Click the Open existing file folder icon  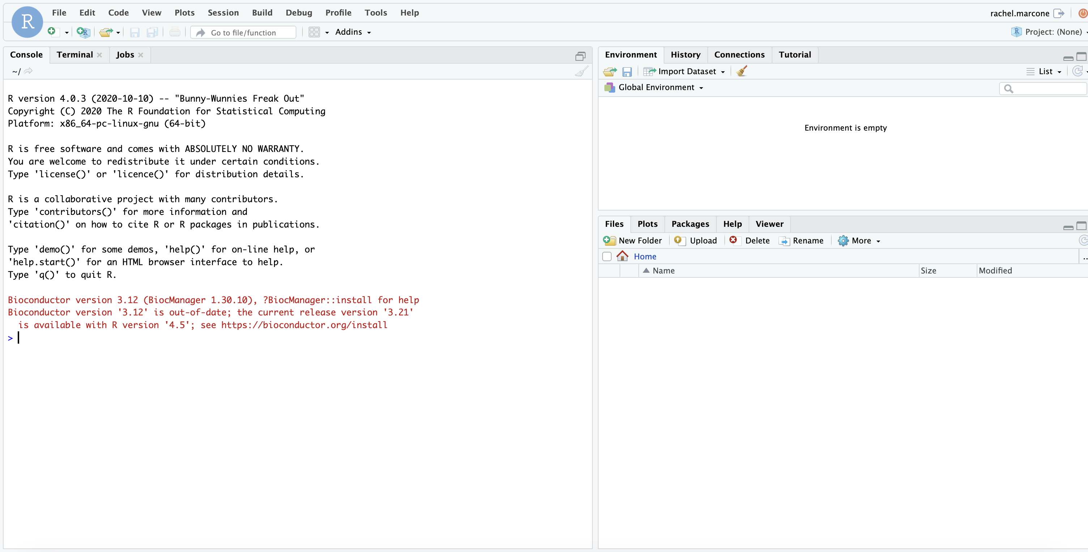[106, 32]
